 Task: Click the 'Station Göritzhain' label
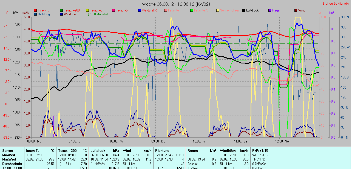click(336, 4)
